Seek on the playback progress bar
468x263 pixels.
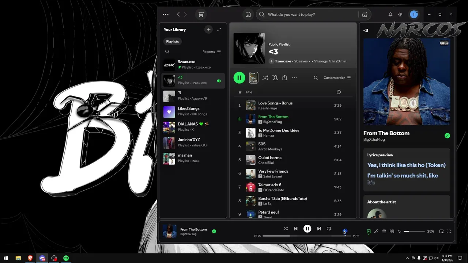tap(306, 236)
